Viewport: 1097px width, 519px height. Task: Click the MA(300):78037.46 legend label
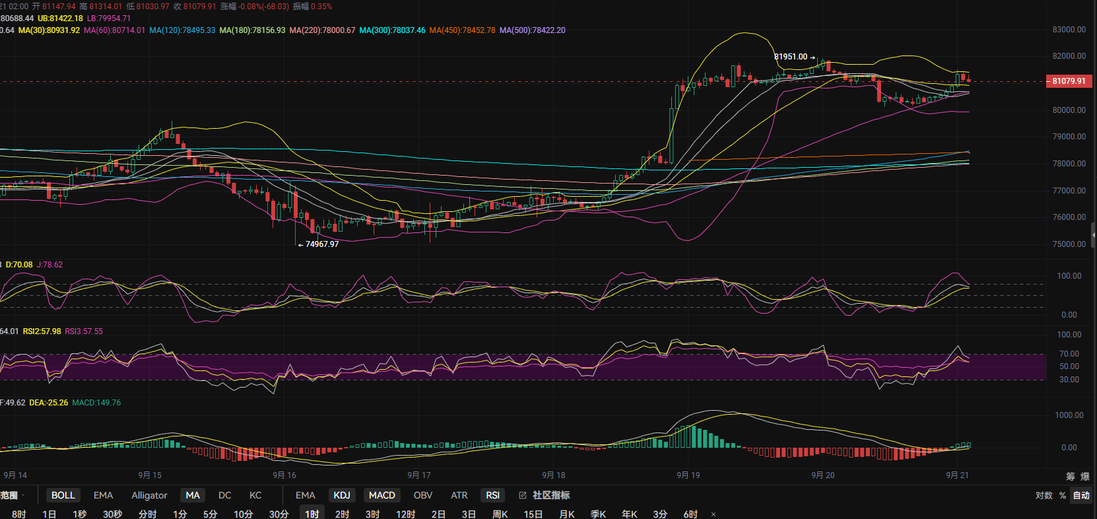pyautogui.click(x=392, y=30)
